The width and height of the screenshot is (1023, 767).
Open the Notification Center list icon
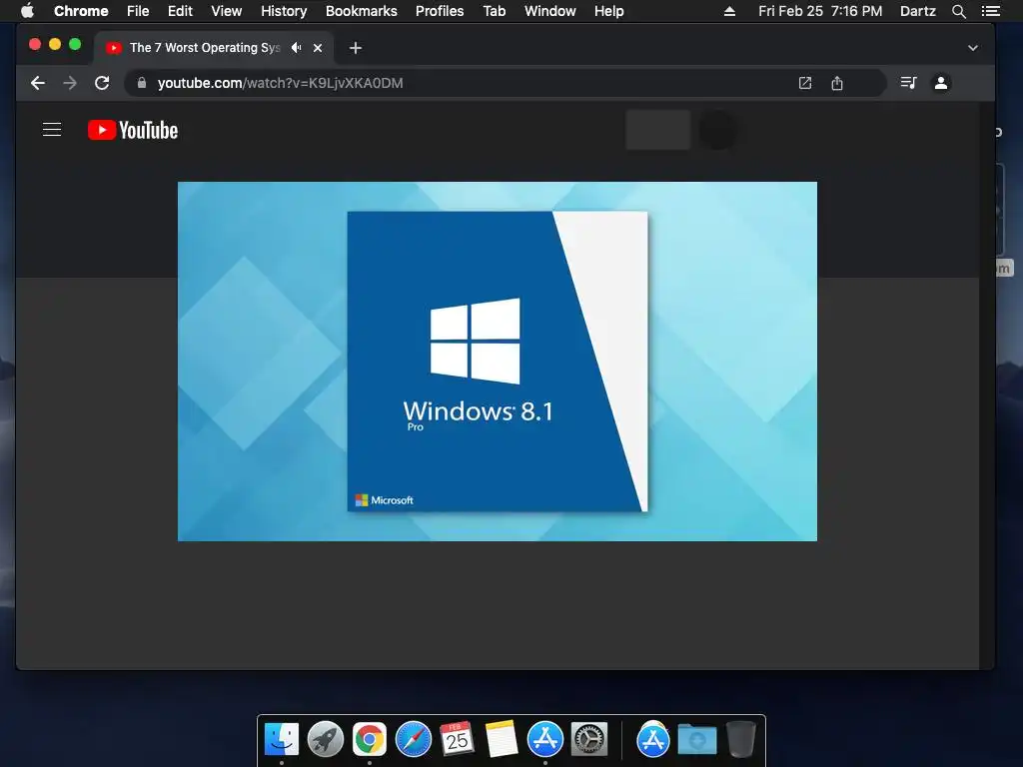tap(990, 11)
